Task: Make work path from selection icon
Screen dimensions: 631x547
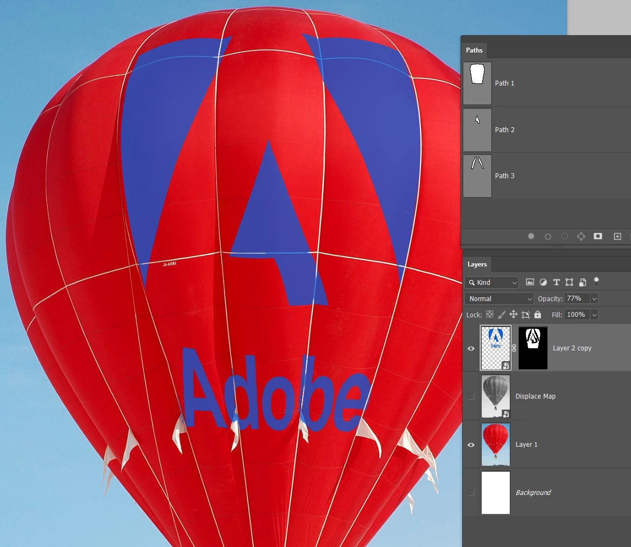Action: (x=581, y=237)
